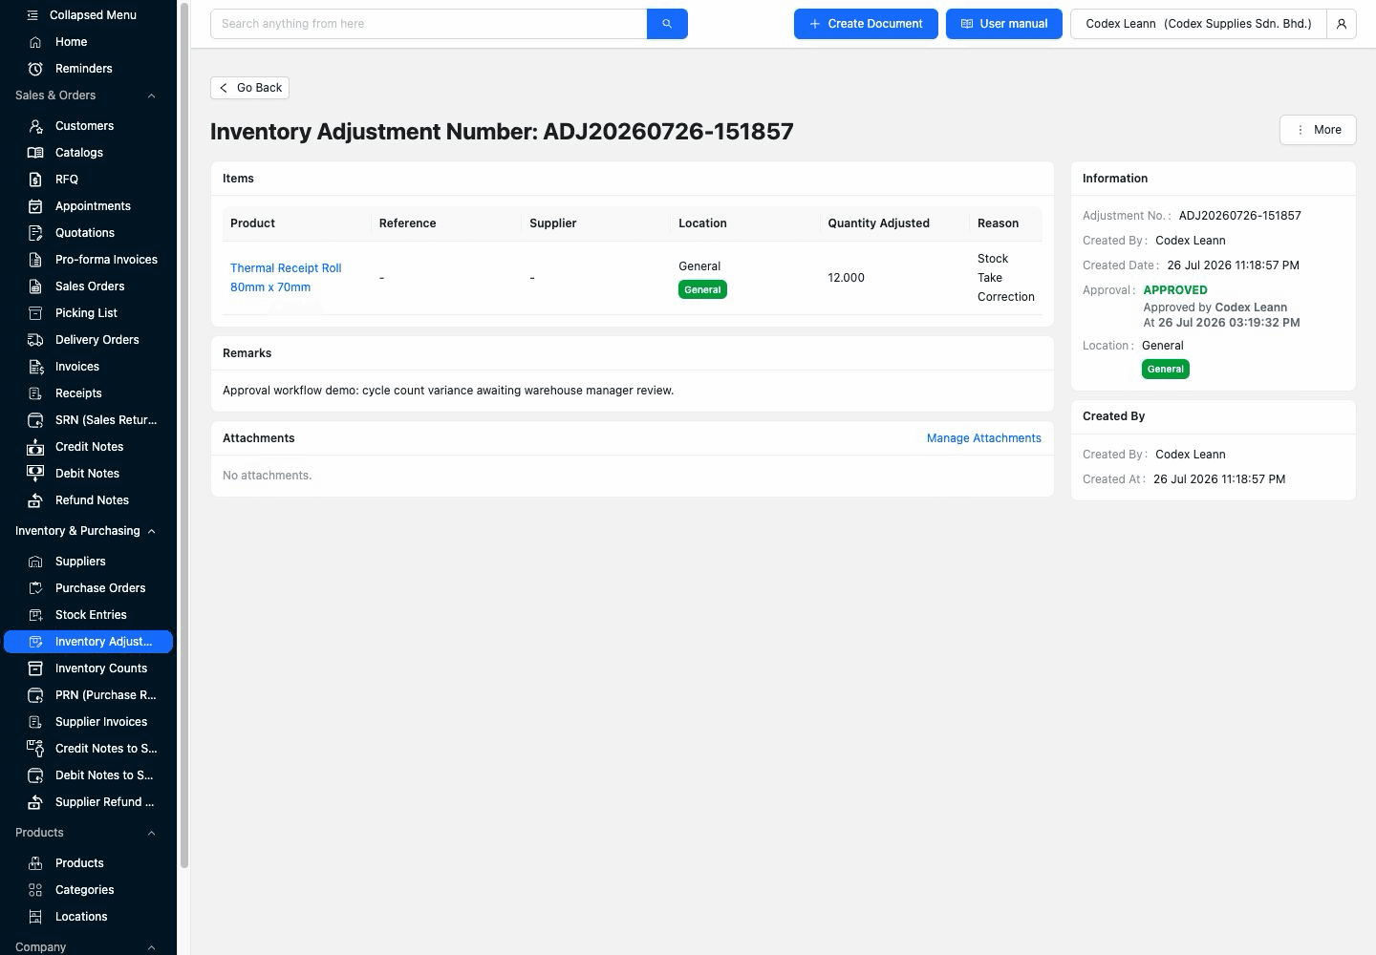Open Supplier Refund menu item
The height and width of the screenshot is (955, 1376).
[x=88, y=802]
